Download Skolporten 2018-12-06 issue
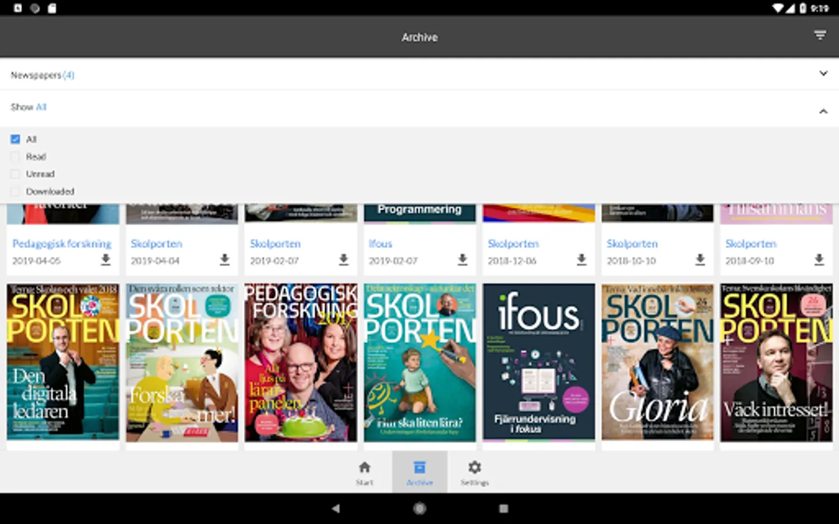The image size is (839, 524). [581, 259]
